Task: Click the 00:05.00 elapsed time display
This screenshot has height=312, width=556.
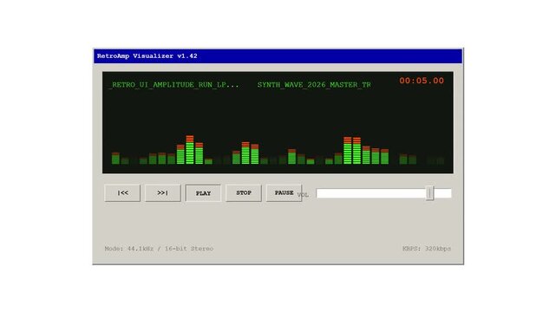Action: [x=422, y=81]
